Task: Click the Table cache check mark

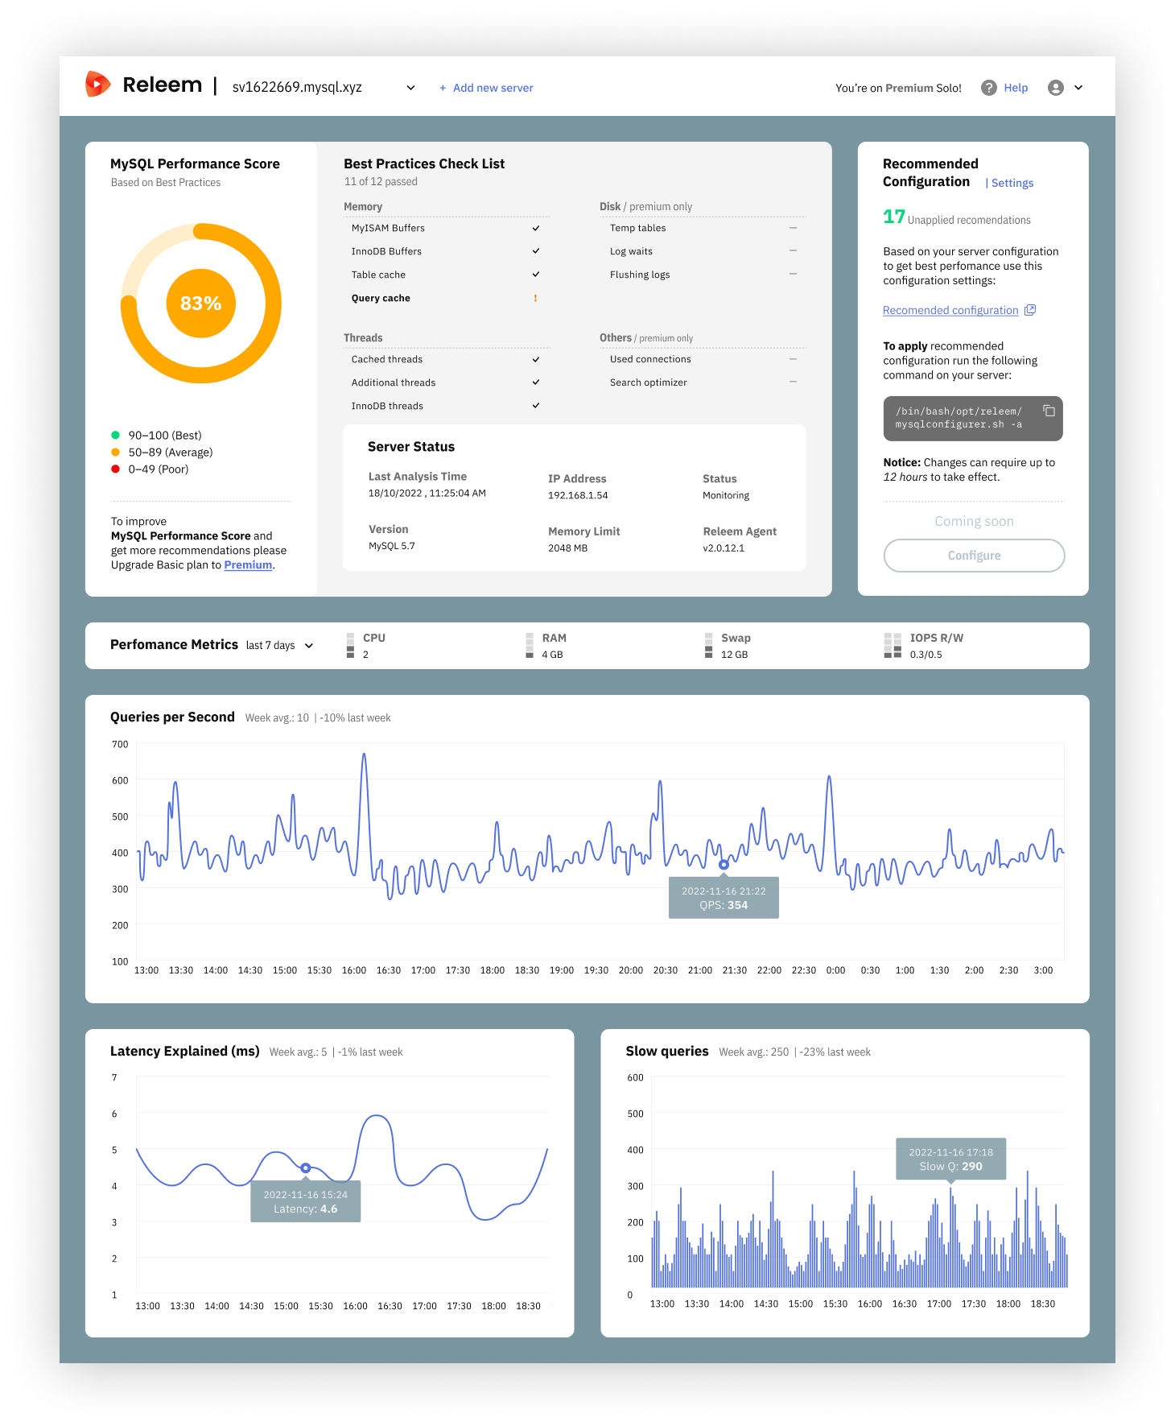Action: coord(536,275)
